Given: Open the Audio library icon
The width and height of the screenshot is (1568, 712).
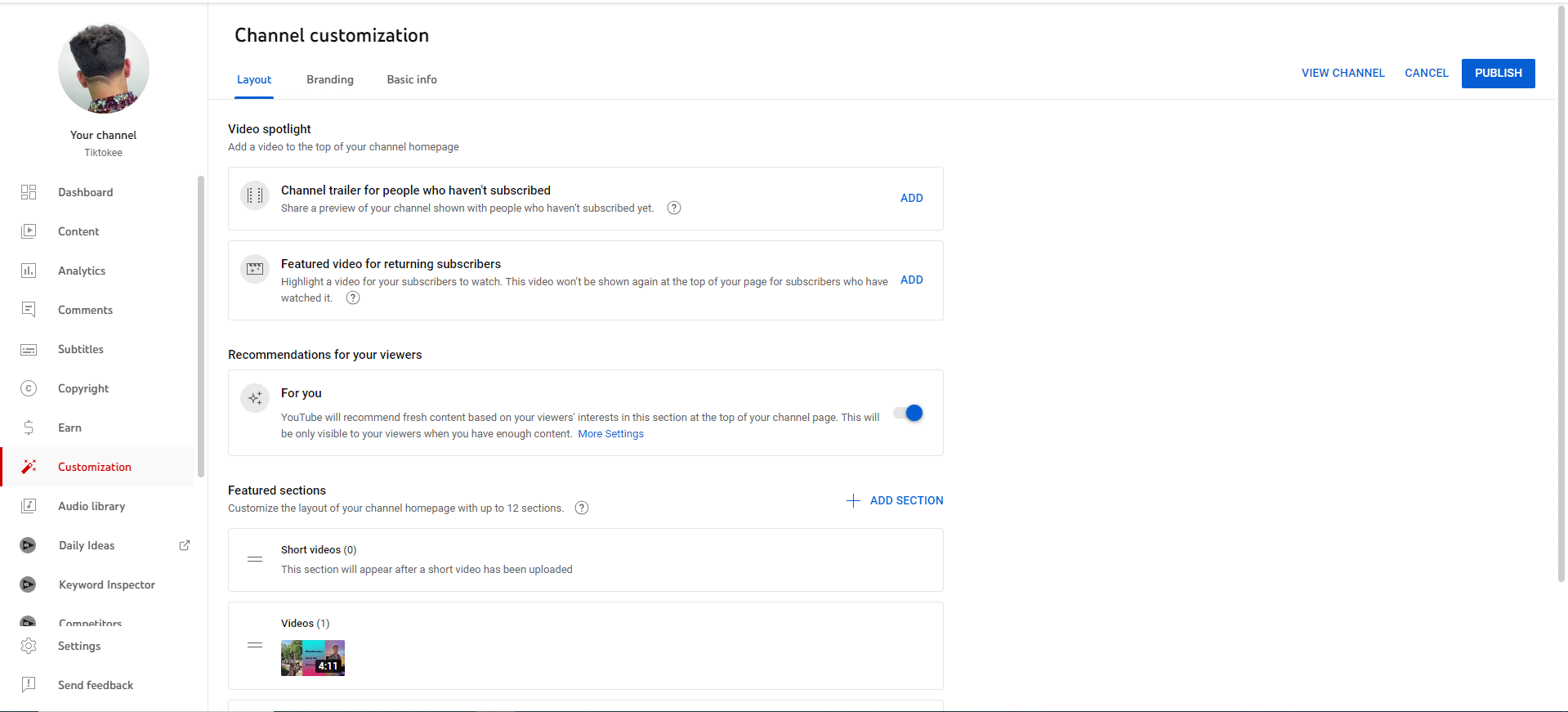Looking at the screenshot, I should tap(29, 506).
